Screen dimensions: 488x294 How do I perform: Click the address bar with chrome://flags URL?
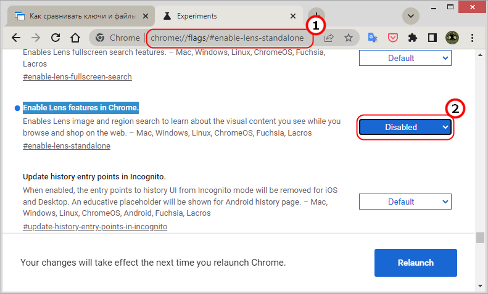tap(227, 38)
